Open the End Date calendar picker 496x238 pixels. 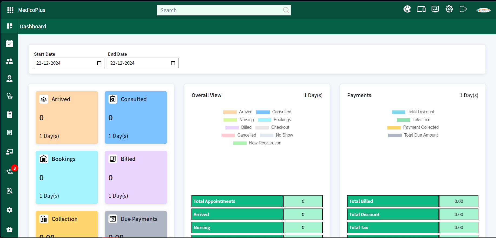(173, 63)
